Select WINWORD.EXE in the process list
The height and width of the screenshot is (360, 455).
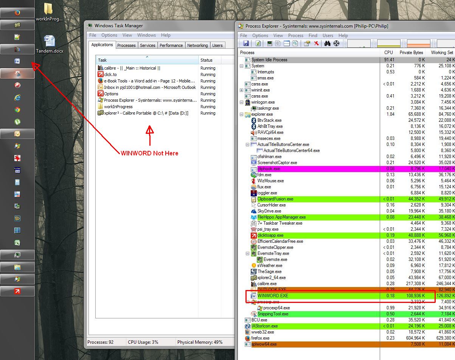click(272, 296)
